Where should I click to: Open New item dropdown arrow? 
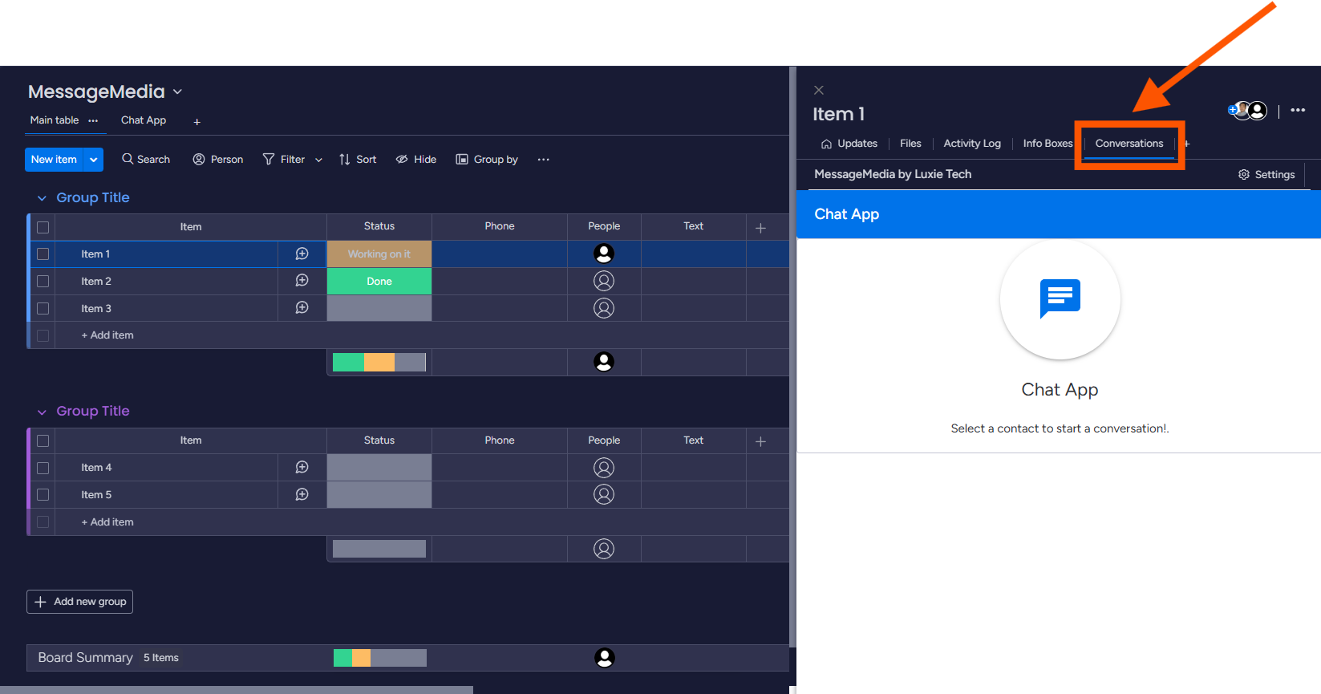[94, 160]
